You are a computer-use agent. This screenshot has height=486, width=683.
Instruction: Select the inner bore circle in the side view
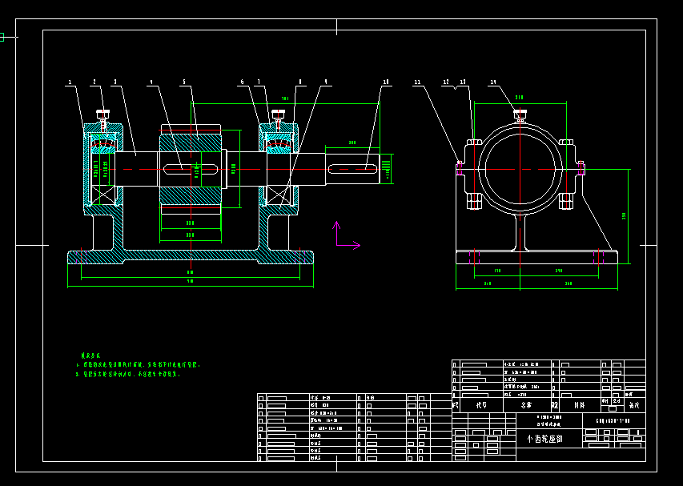point(520,169)
